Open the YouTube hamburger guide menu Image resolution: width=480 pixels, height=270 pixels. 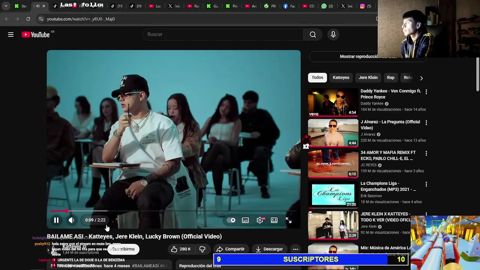(11, 34)
